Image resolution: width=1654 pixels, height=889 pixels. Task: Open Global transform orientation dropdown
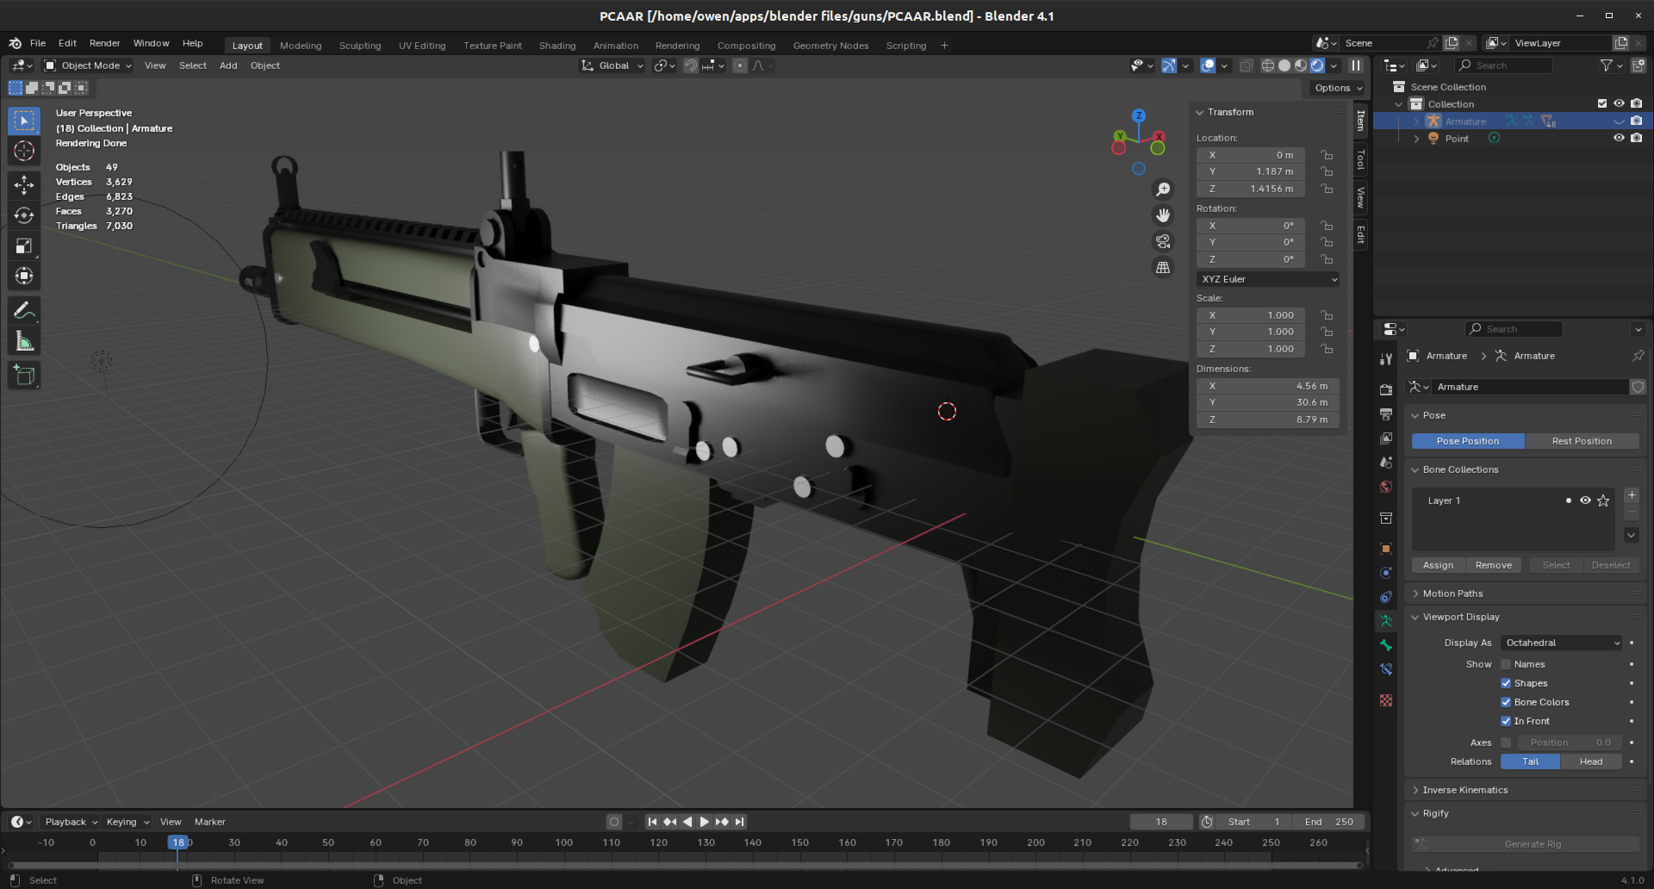click(x=612, y=65)
